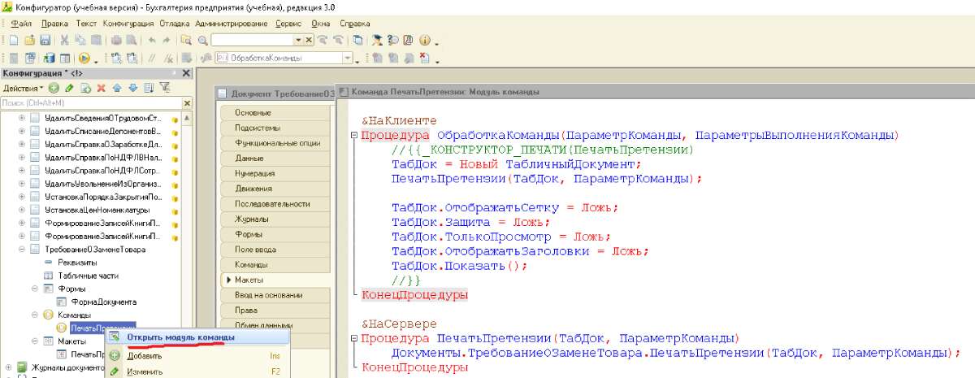The height and width of the screenshot is (378, 975).
Task: Select the Табличные части tree item
Action: [x=82, y=276]
